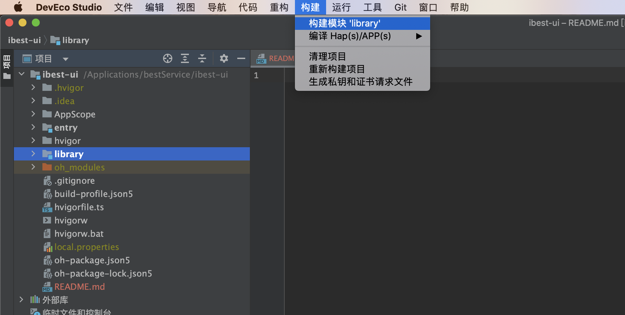The width and height of the screenshot is (625, 315).
Task: Click the 外部库 library bars icon
Action: [35, 300]
